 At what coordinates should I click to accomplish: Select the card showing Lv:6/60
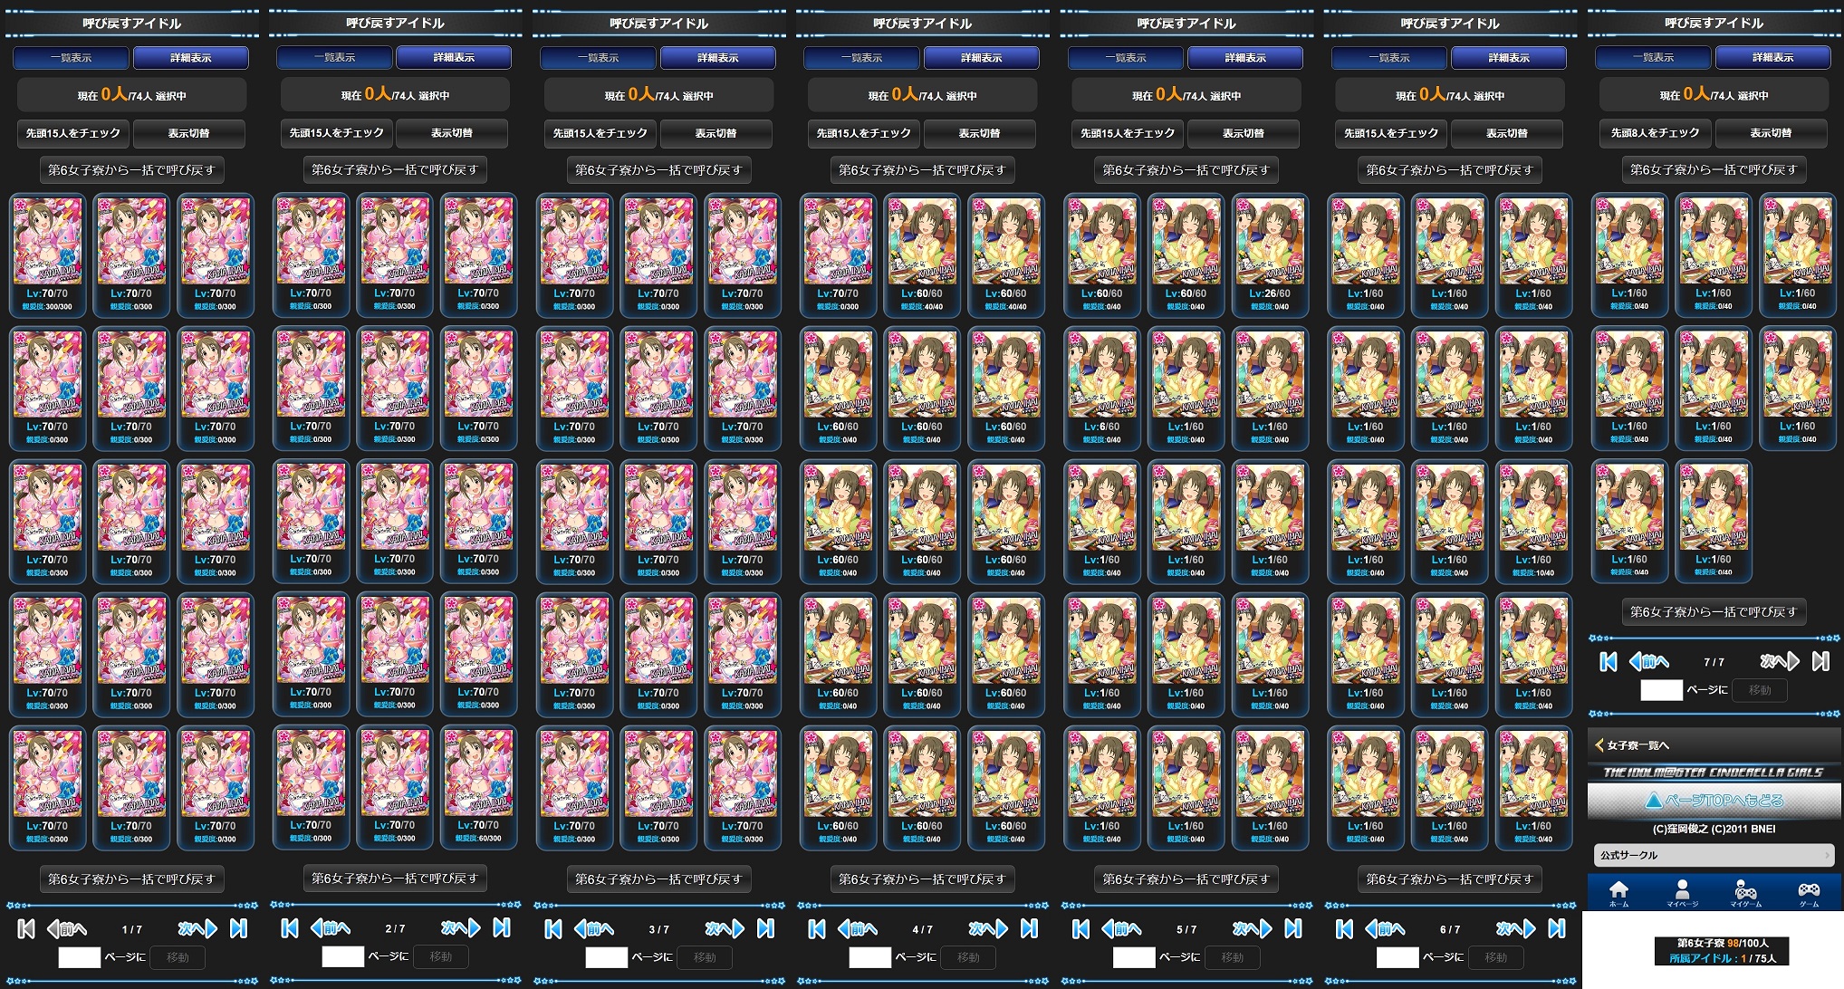click(x=1101, y=389)
